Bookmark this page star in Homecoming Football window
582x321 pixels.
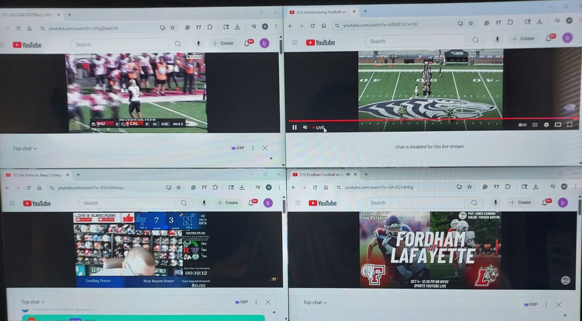pos(470,22)
